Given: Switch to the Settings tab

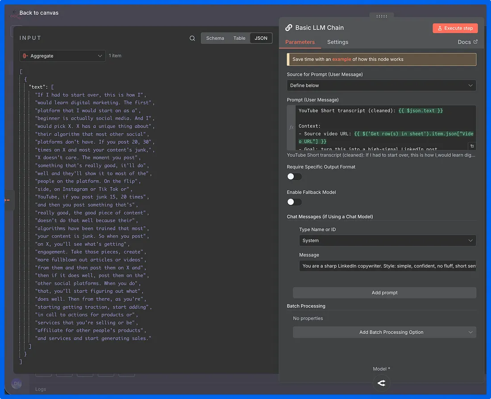Looking at the screenshot, I should (x=337, y=42).
